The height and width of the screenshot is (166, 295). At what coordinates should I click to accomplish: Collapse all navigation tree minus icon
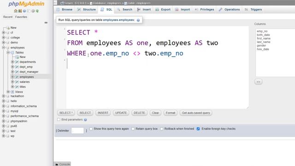(x=46, y=23)
